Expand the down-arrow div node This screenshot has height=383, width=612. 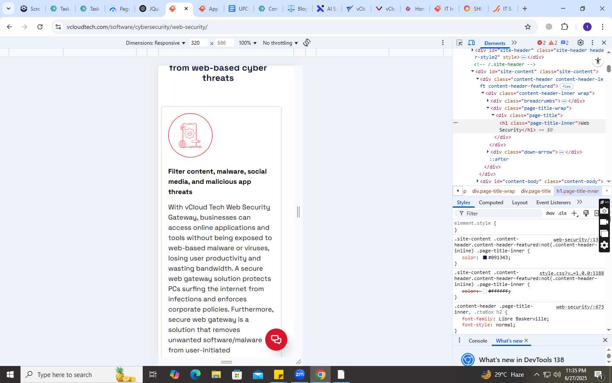pos(488,152)
